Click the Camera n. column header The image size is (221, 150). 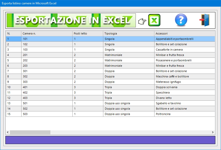click(47, 33)
